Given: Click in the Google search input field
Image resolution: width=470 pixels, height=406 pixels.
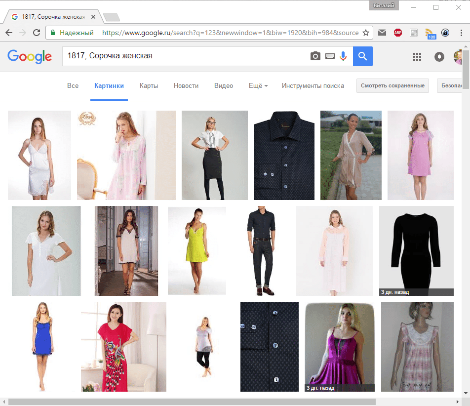Looking at the screenshot, I should [186, 56].
